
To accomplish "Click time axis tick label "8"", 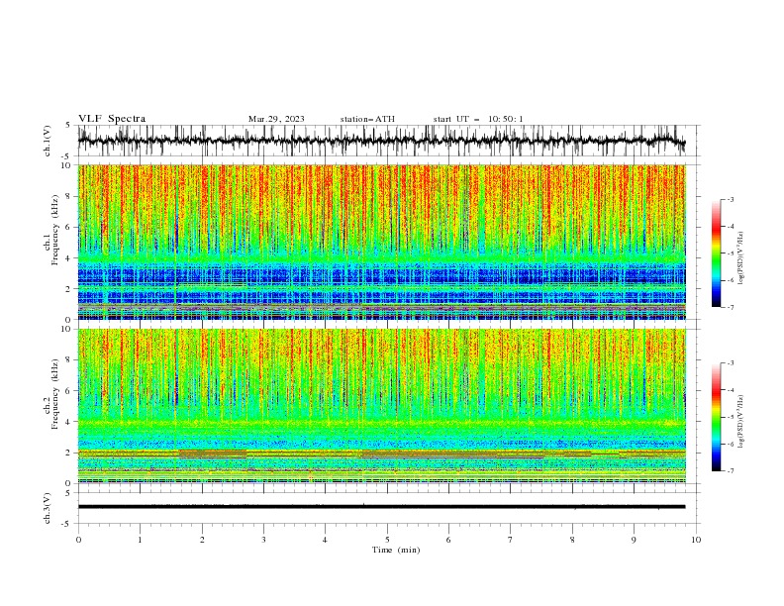I will [572, 540].
